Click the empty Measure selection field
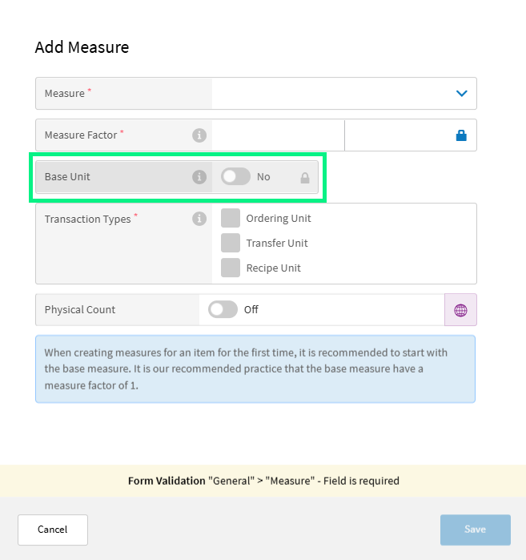Viewport: 526px width, 560px height. point(328,94)
